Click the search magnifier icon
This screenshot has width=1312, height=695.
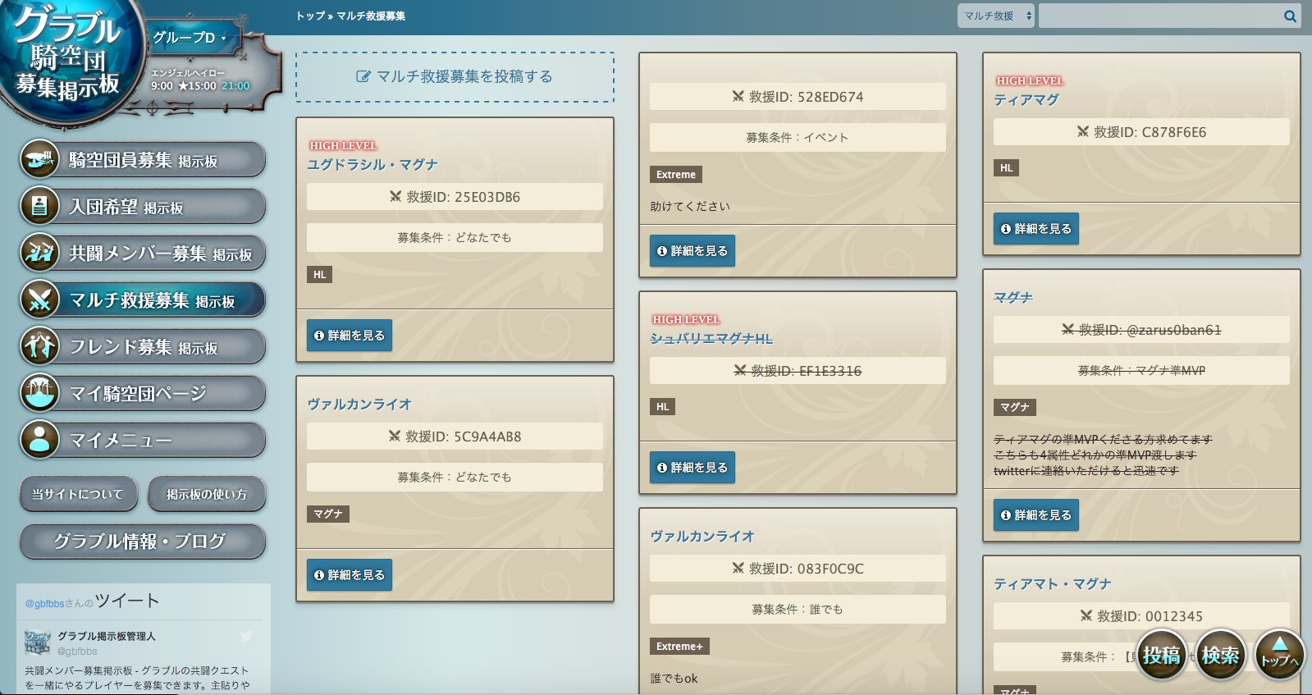pos(1290,16)
